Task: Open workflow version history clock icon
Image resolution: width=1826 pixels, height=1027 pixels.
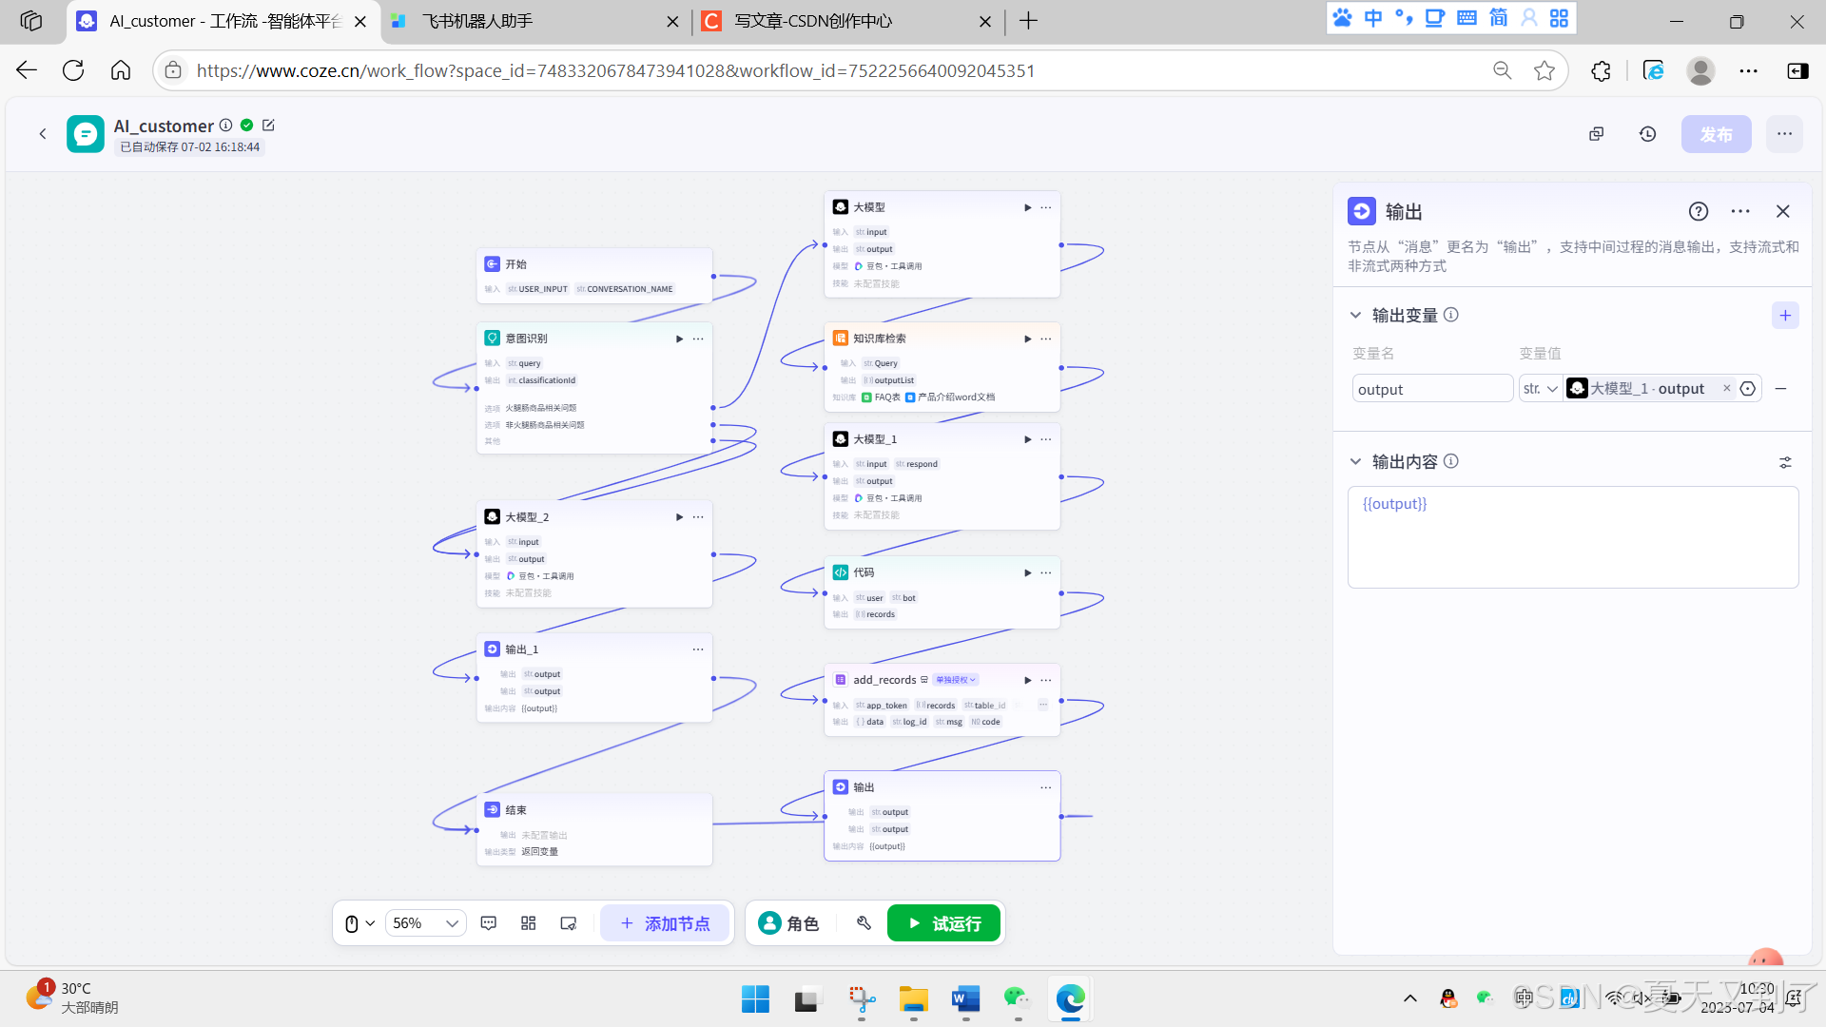Action: click(x=1648, y=134)
